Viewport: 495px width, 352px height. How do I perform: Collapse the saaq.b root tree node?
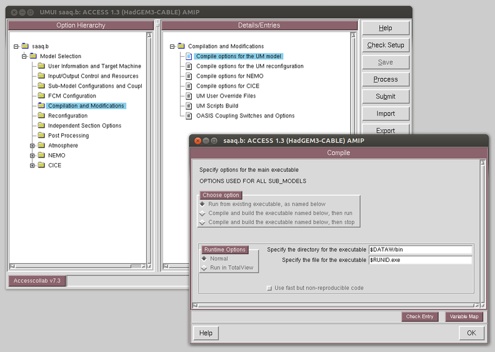16,47
